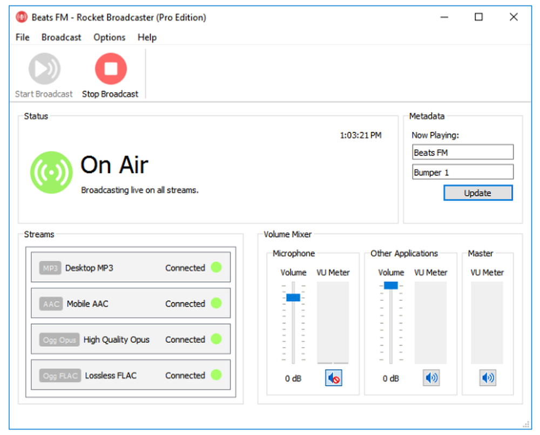Click 'Broadcasting live on all streams.' text

click(140, 190)
